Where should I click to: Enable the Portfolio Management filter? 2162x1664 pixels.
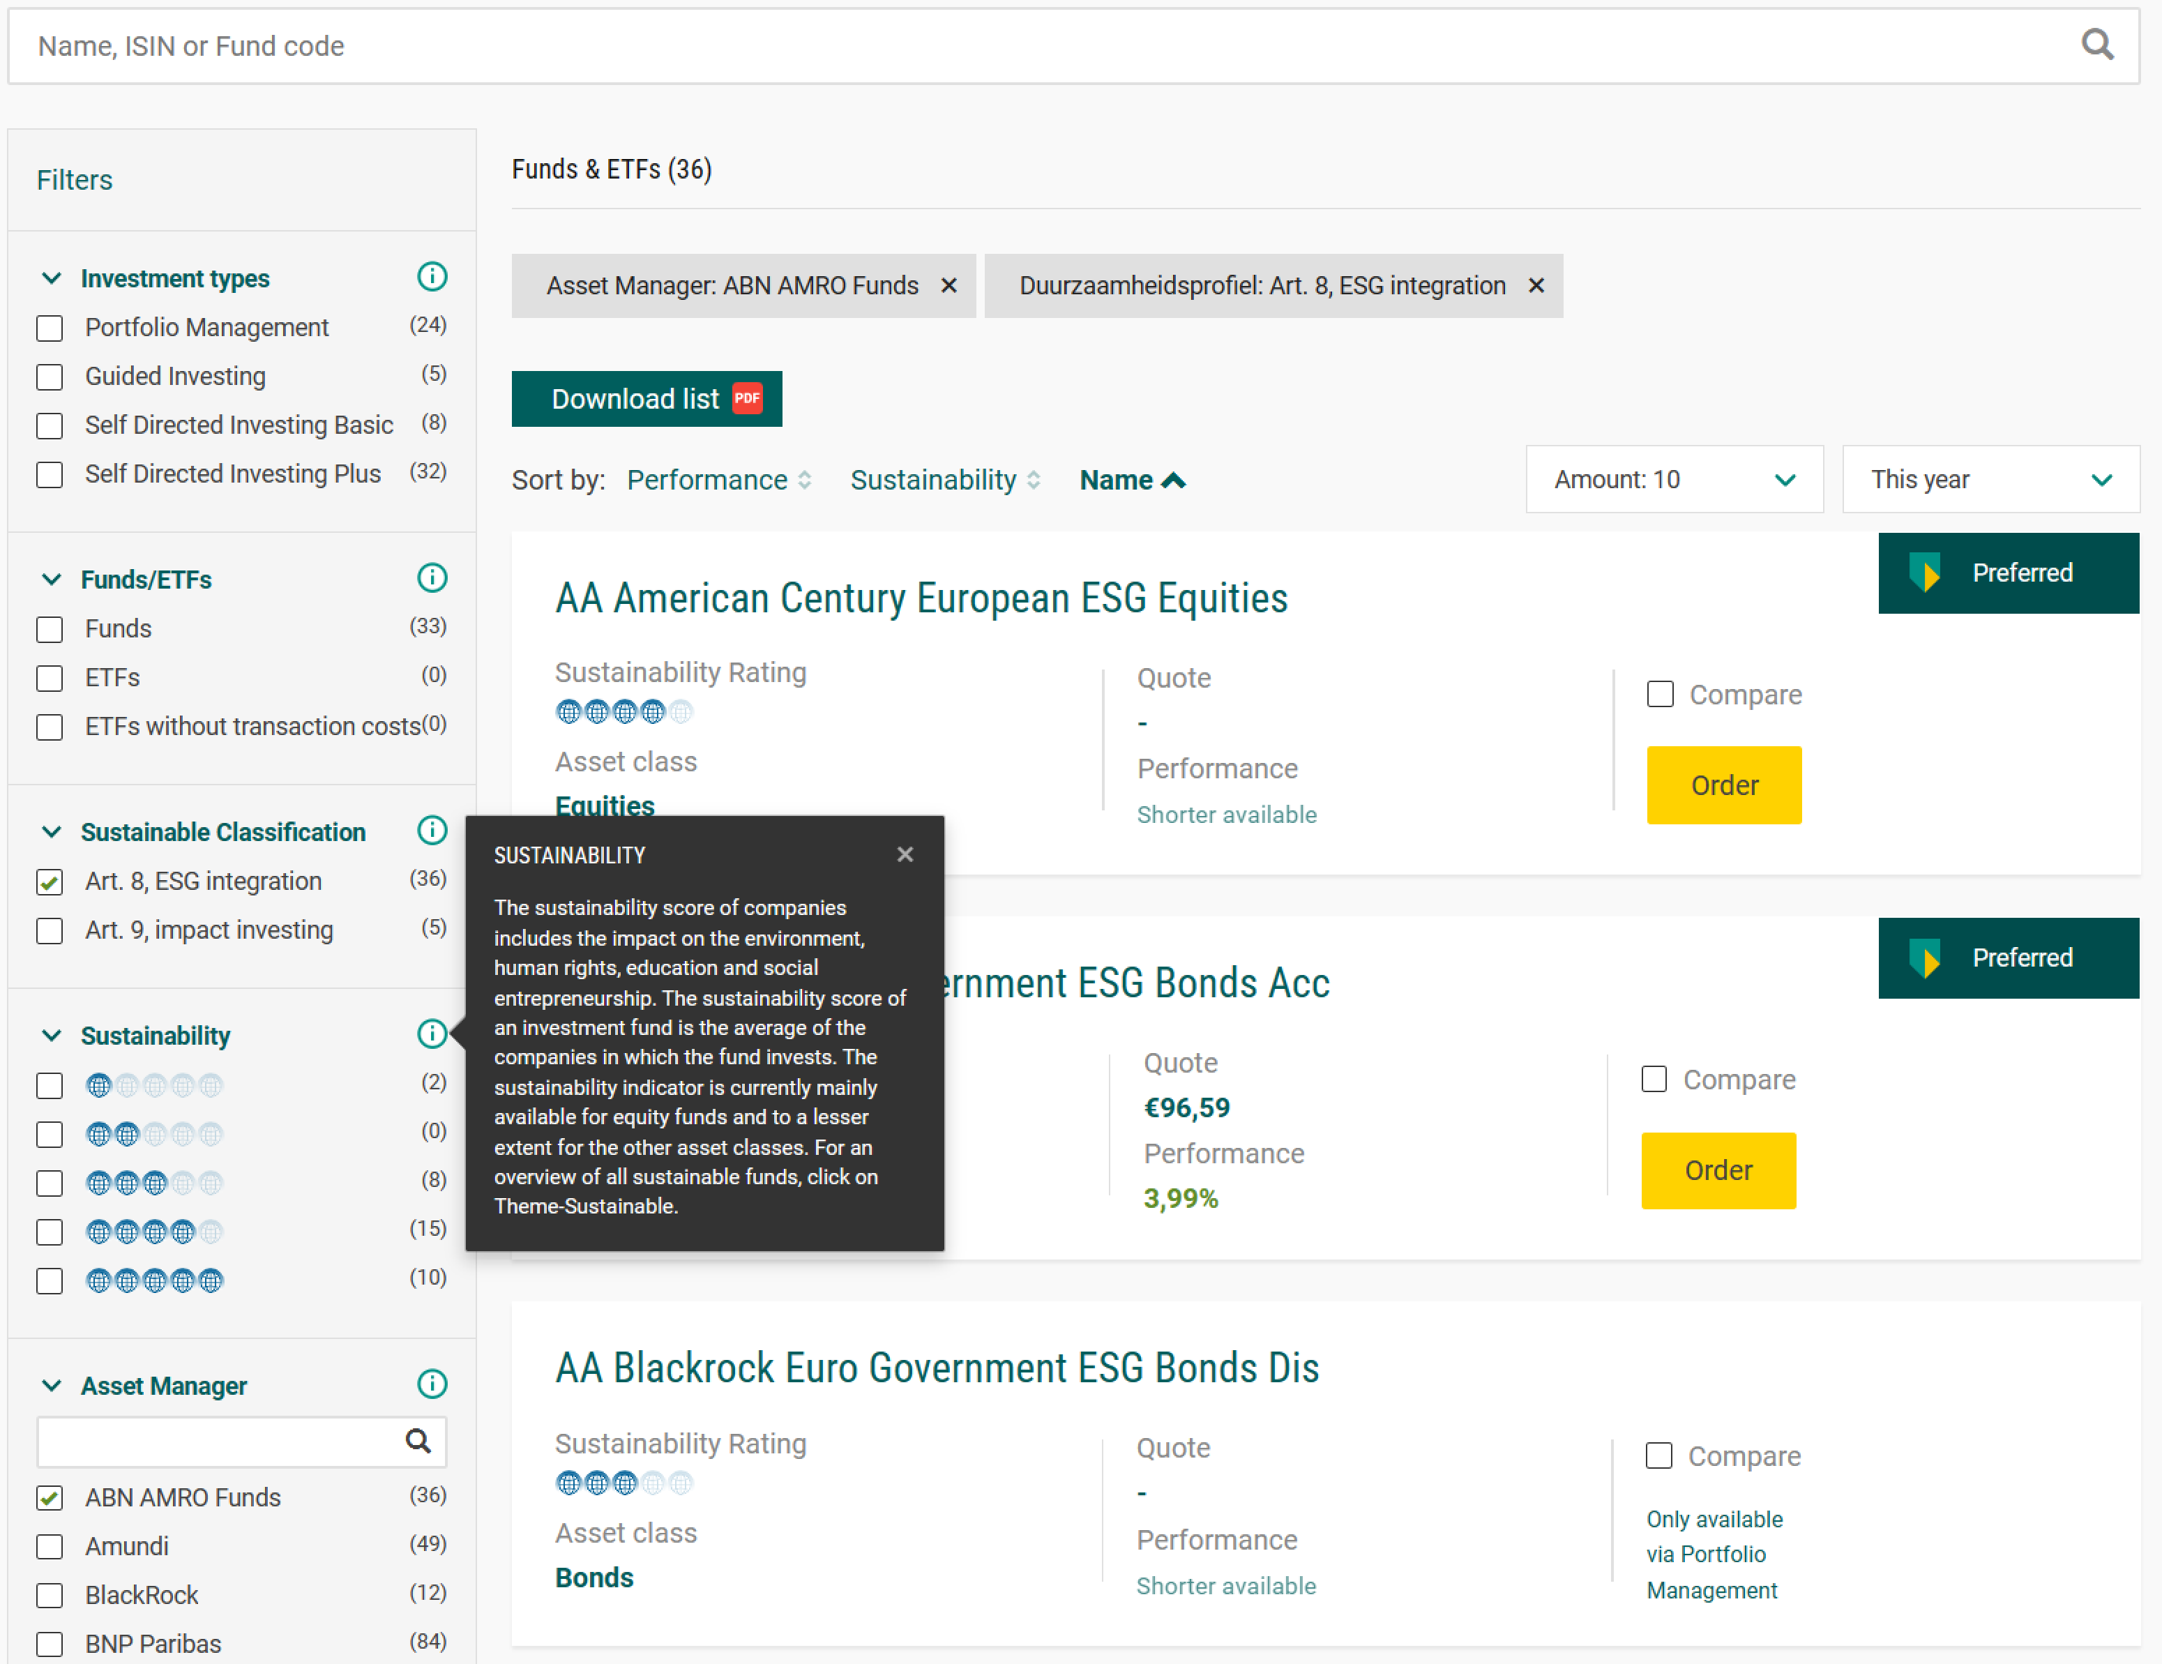[50, 326]
